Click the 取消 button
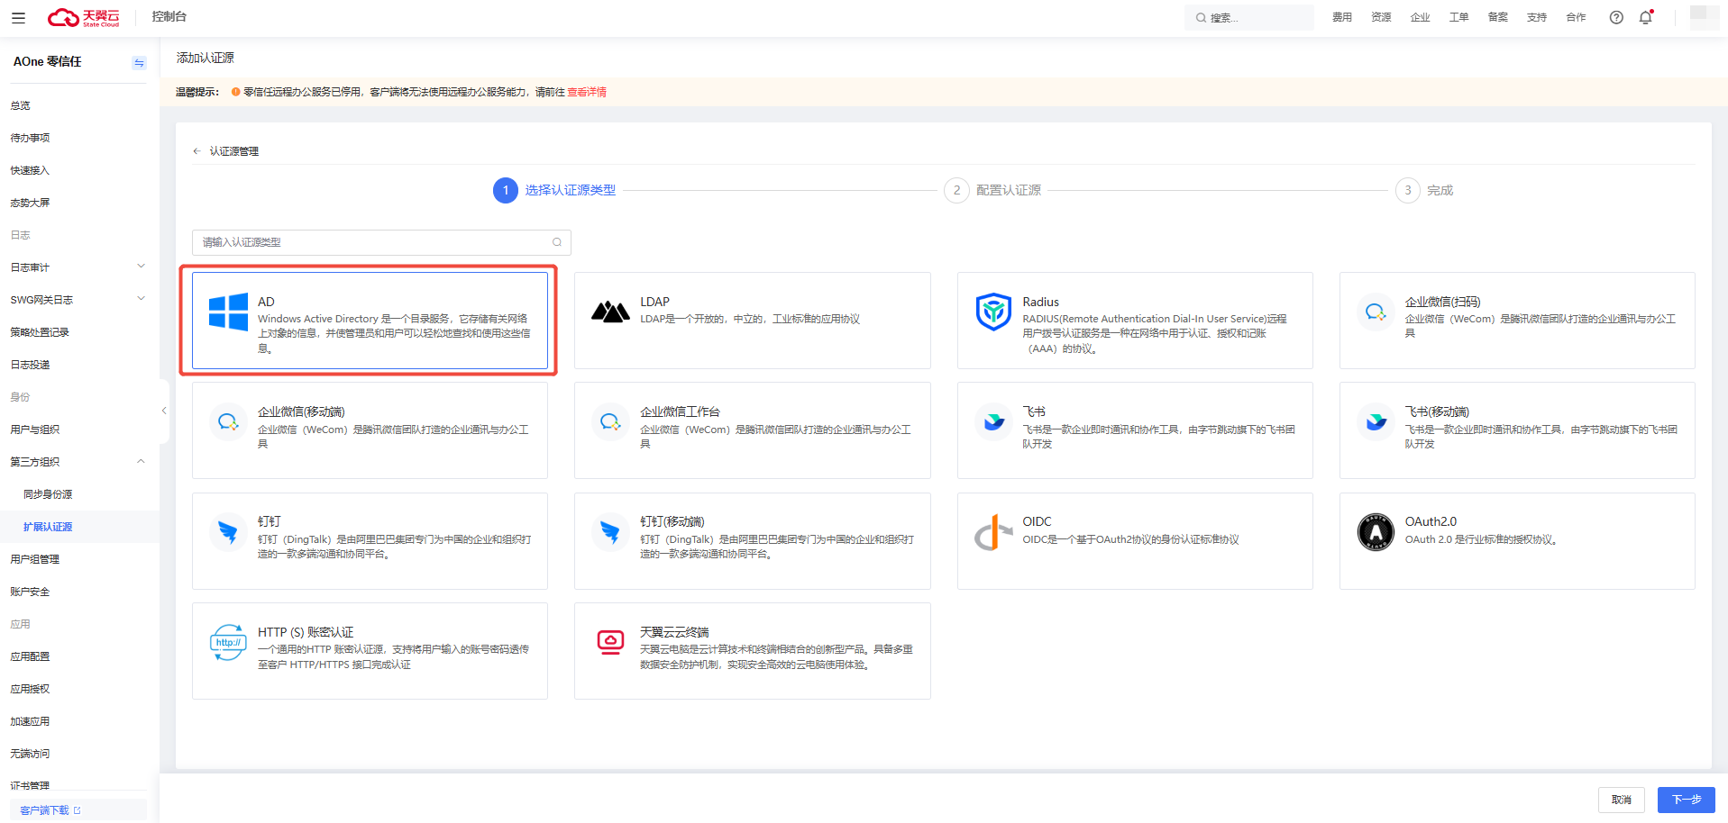This screenshot has height=823, width=1728. tap(1621, 800)
